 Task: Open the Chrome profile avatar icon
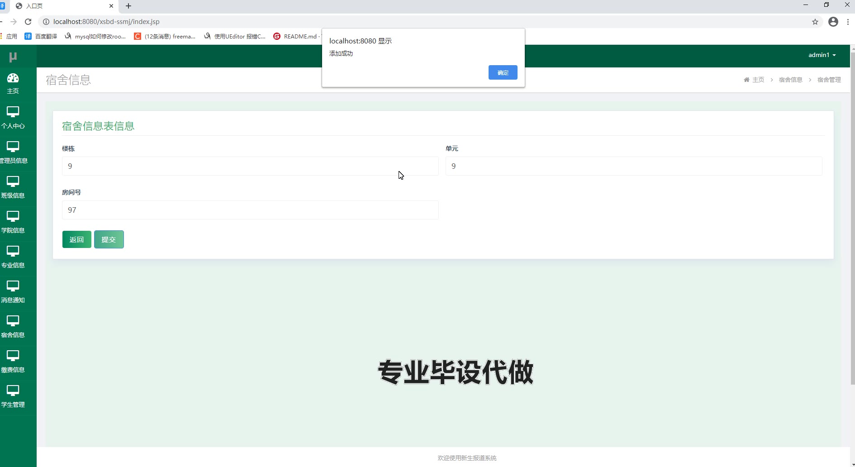833,22
